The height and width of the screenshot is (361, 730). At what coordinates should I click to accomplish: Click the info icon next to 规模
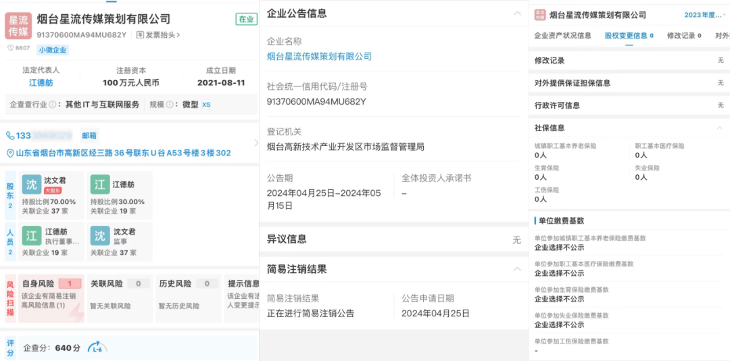point(177,105)
